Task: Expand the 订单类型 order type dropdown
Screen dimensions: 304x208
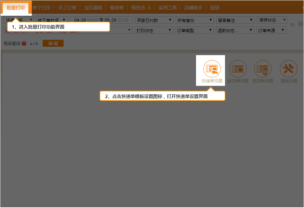Action: click(194, 30)
